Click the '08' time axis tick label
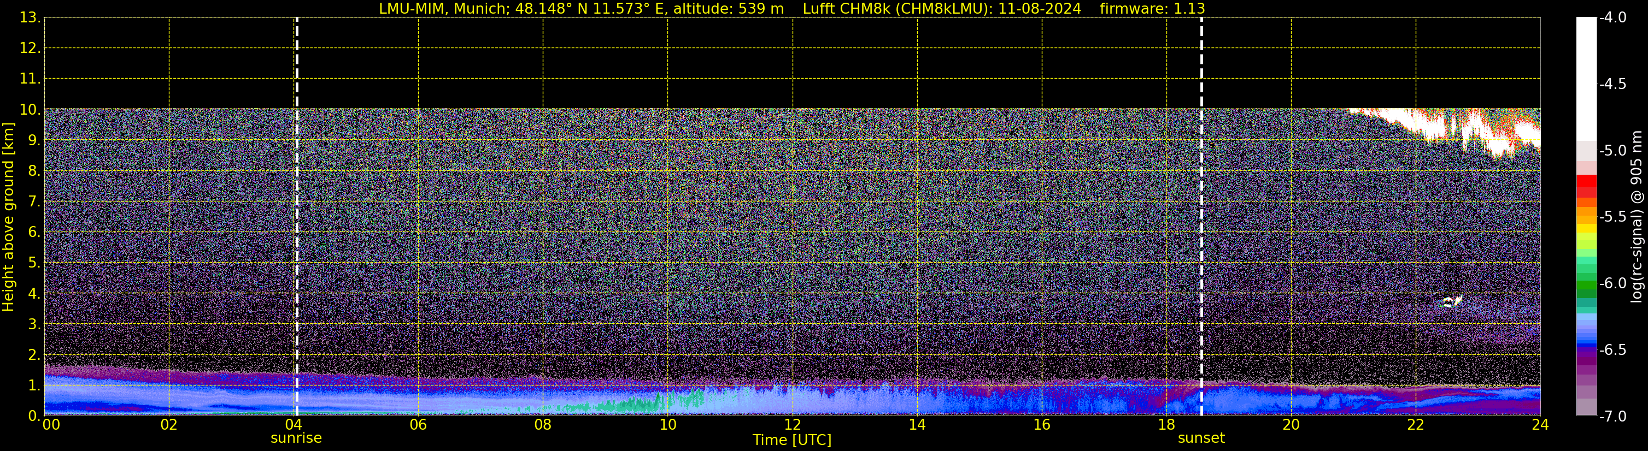This screenshot has width=1648, height=451. [x=543, y=425]
